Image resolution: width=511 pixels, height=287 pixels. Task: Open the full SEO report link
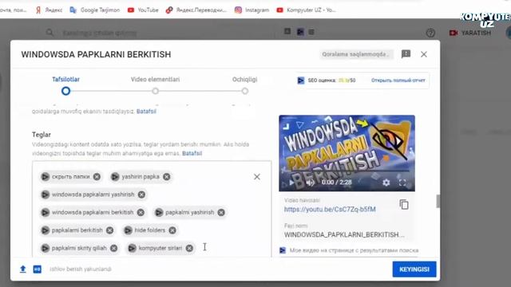(398, 80)
